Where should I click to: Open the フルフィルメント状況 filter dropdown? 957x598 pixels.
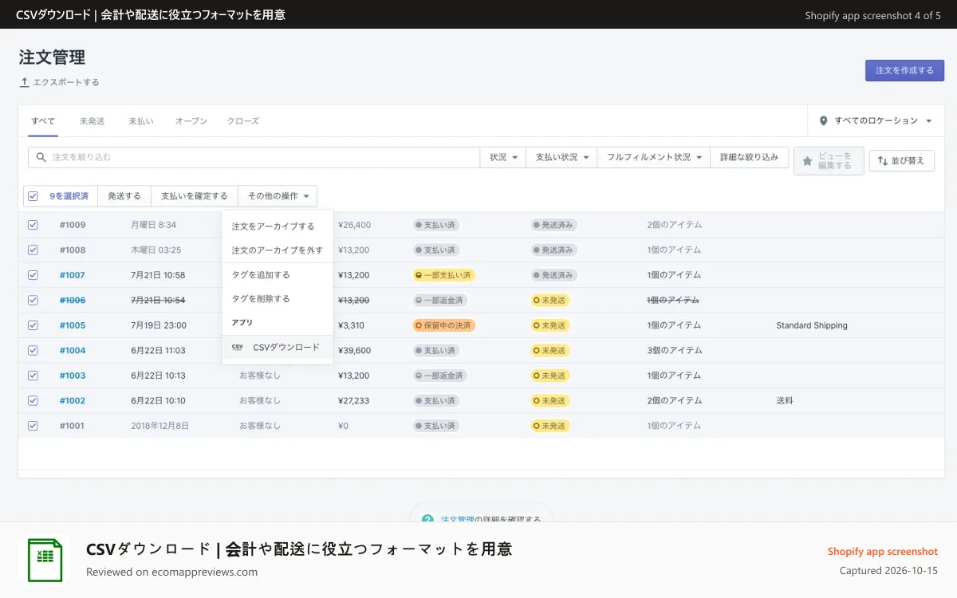click(654, 158)
